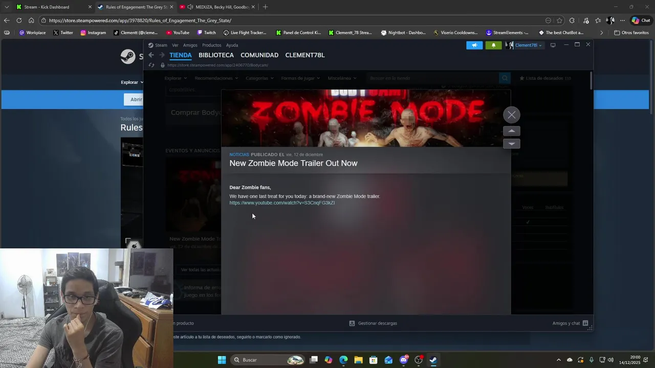Open the YouTube trailer link in the news post
This screenshot has width=655, height=368.
282,203
